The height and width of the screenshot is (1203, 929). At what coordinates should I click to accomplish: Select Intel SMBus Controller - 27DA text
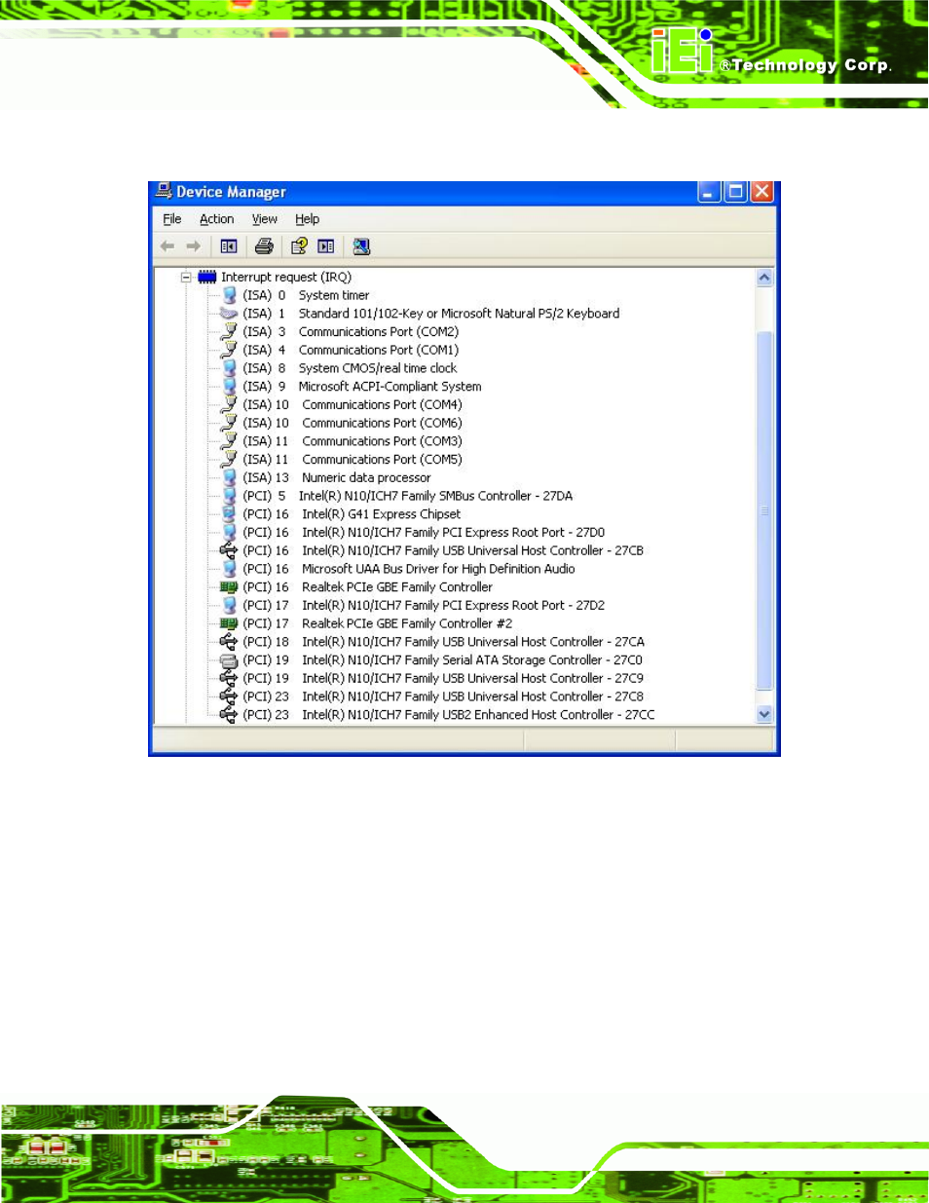pyautogui.click(x=435, y=496)
